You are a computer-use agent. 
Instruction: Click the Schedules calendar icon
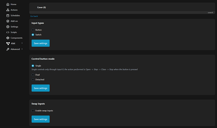[x=8, y=15]
